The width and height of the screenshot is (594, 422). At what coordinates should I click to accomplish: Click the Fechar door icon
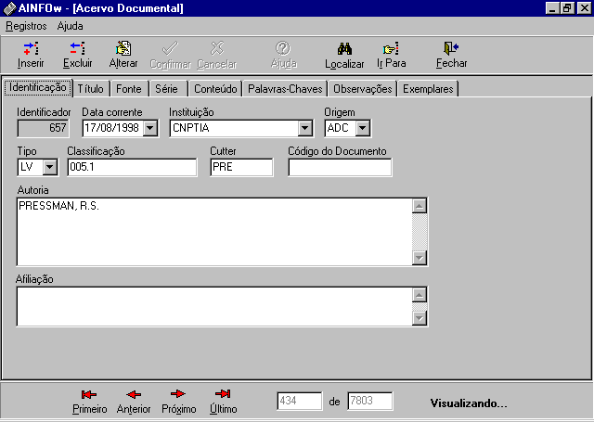pos(451,48)
